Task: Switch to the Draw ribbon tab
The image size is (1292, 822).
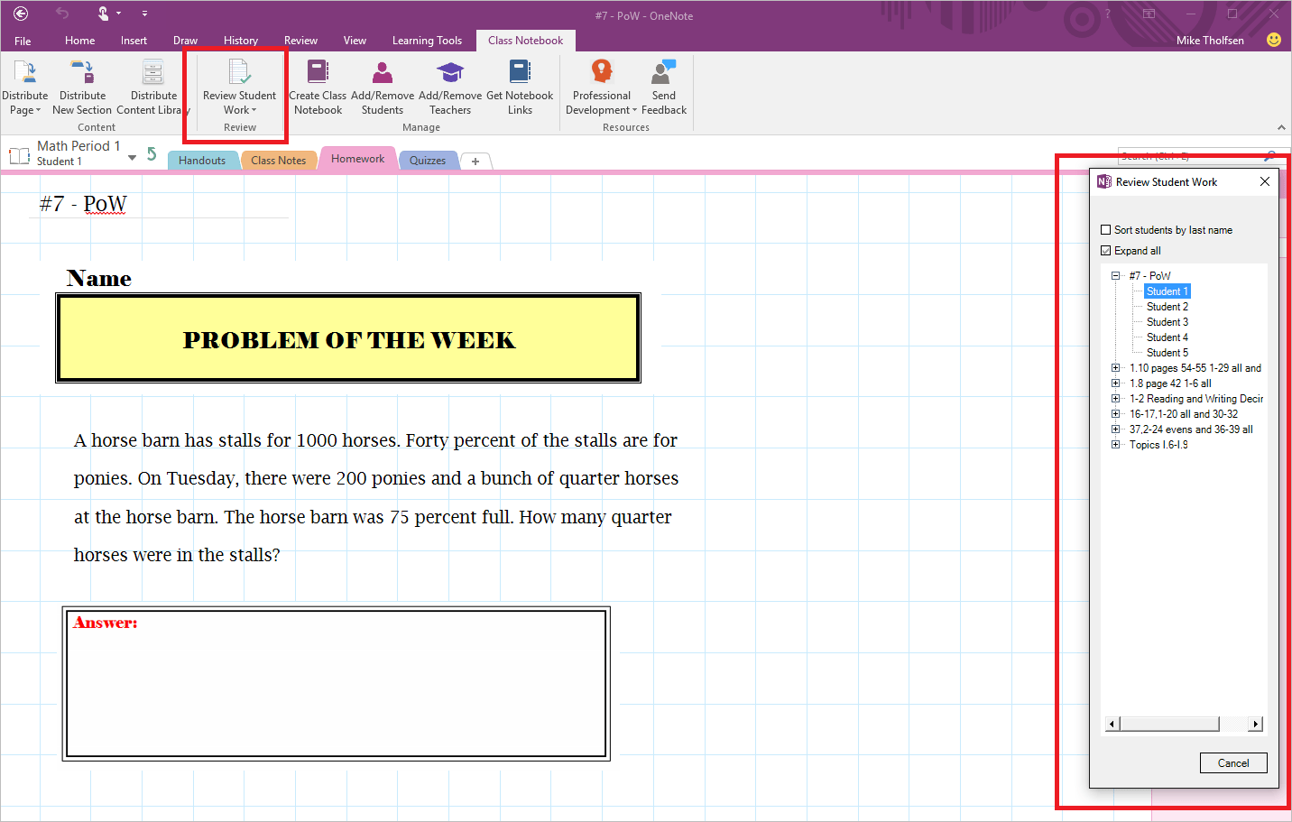Action: click(185, 41)
